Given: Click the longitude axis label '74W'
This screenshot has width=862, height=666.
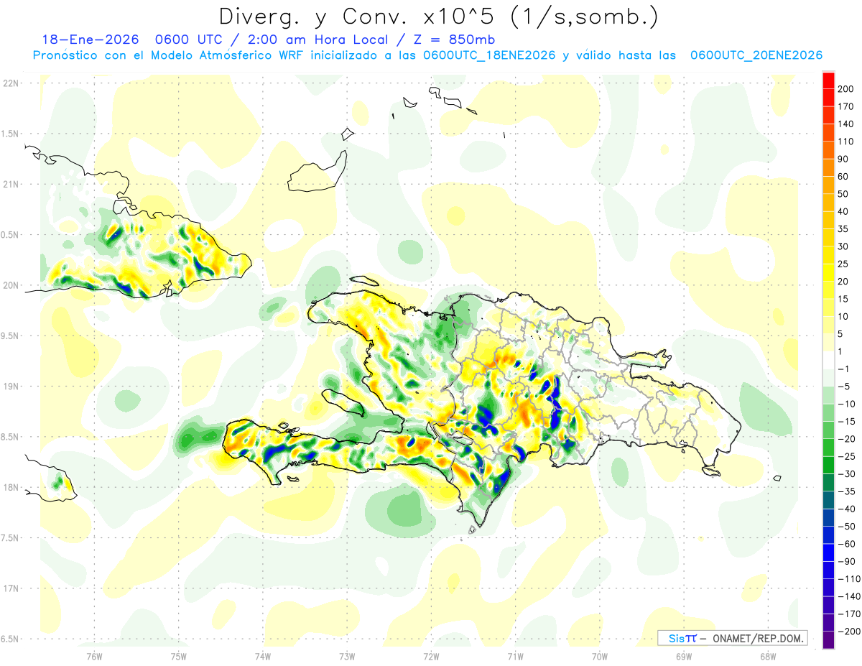Looking at the screenshot, I should click(262, 657).
